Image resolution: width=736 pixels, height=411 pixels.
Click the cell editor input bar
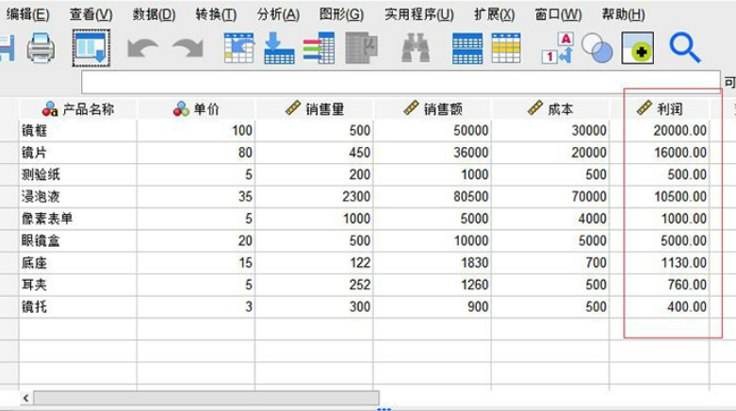coord(401,83)
